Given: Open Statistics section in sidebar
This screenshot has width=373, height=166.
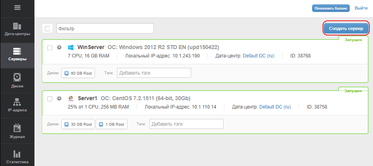Looking at the screenshot, I should pyautogui.click(x=17, y=157).
